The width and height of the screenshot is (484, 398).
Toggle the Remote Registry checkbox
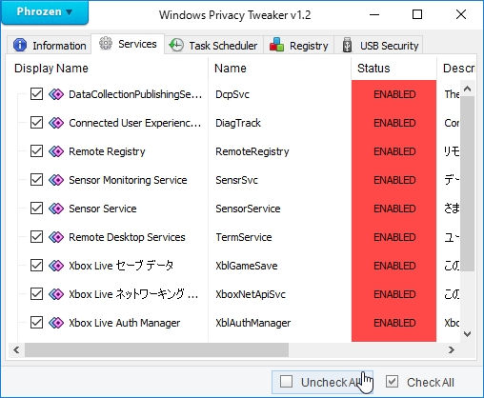point(36,151)
